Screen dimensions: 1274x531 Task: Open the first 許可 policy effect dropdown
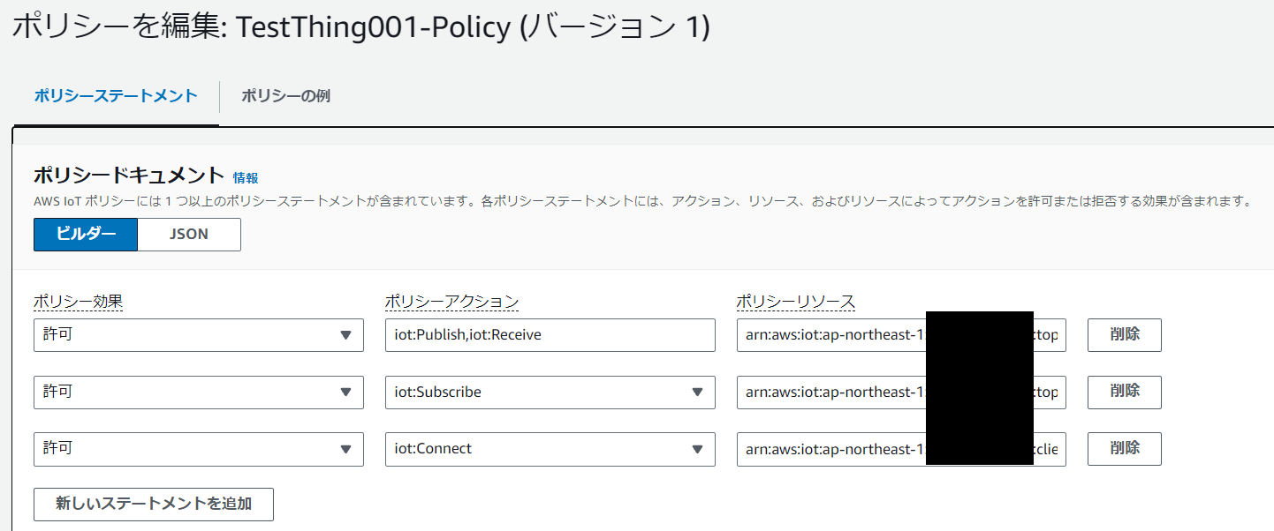198,335
